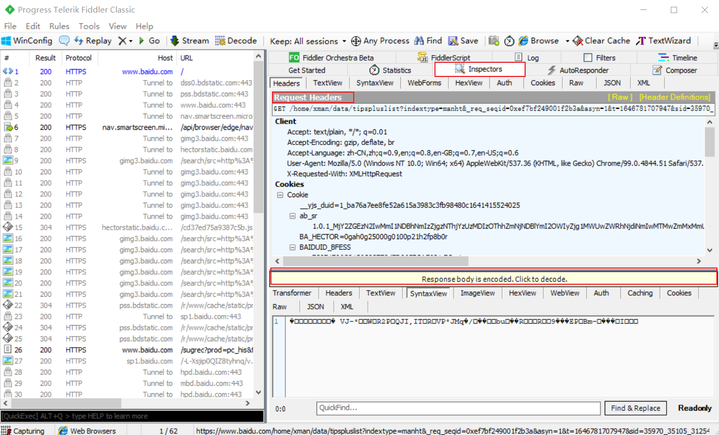Click the Any Process crosshair target

(380, 41)
